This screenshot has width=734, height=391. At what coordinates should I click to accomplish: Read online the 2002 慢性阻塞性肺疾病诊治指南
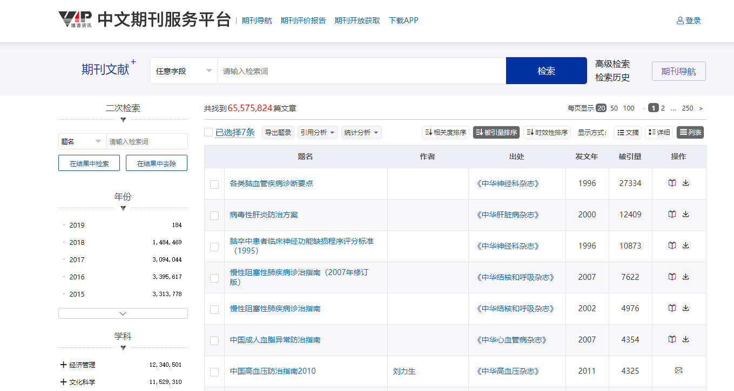click(x=672, y=308)
